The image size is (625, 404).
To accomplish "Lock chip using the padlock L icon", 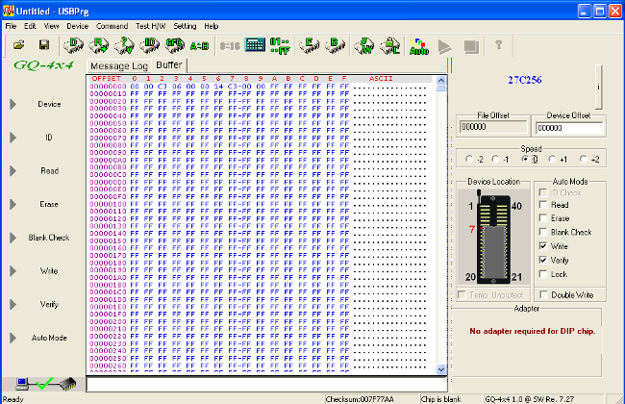I will (389, 45).
